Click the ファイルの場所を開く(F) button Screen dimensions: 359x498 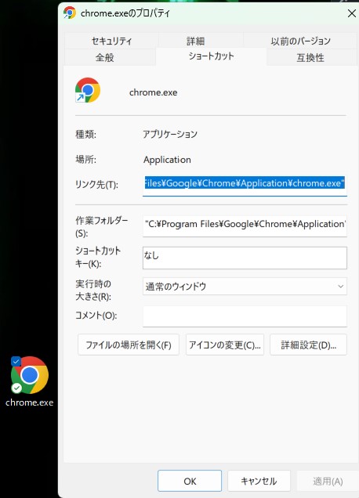click(129, 345)
